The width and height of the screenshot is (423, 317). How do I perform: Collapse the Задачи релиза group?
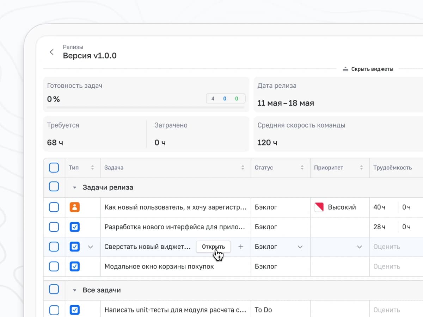point(74,188)
